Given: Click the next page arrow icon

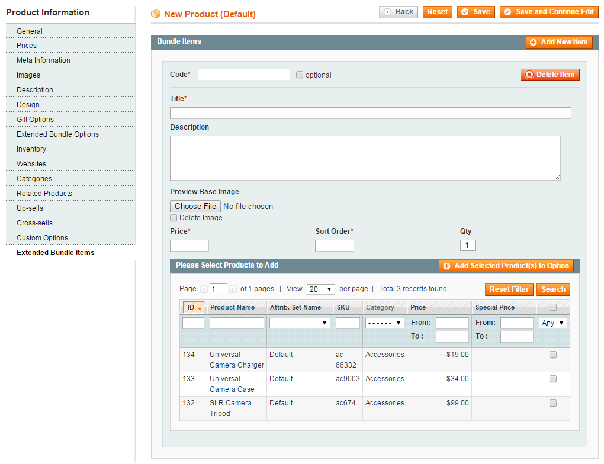Looking at the screenshot, I should 233,289.
